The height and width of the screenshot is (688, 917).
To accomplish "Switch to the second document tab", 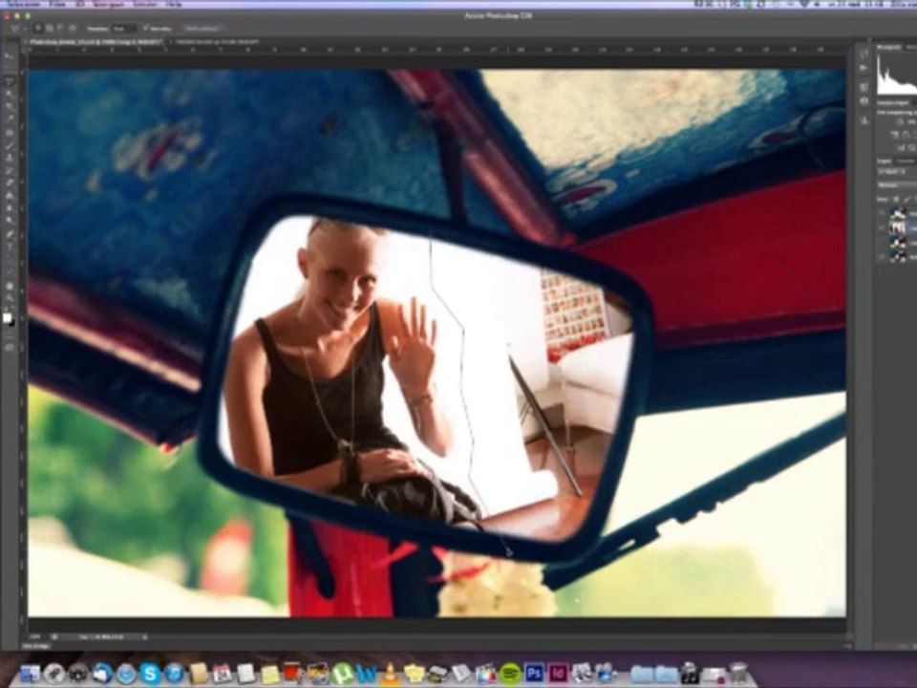I will click(x=218, y=42).
